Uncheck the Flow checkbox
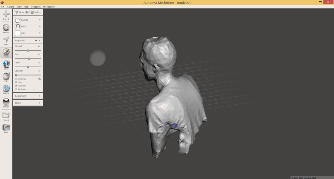The width and height of the screenshot is (334, 179). [16, 82]
